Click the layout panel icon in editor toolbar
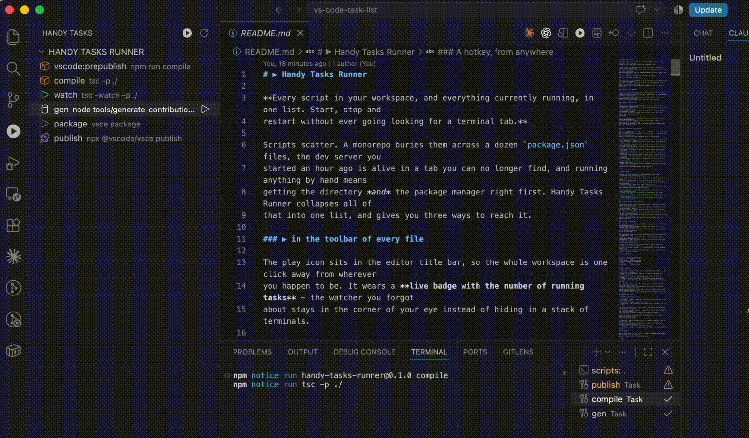This screenshot has width=749, height=438. [597, 33]
